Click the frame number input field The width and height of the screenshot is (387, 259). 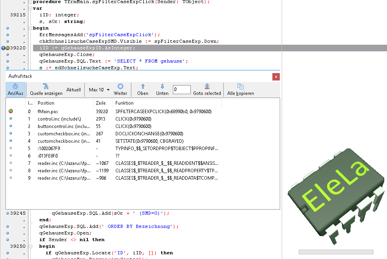(181, 90)
